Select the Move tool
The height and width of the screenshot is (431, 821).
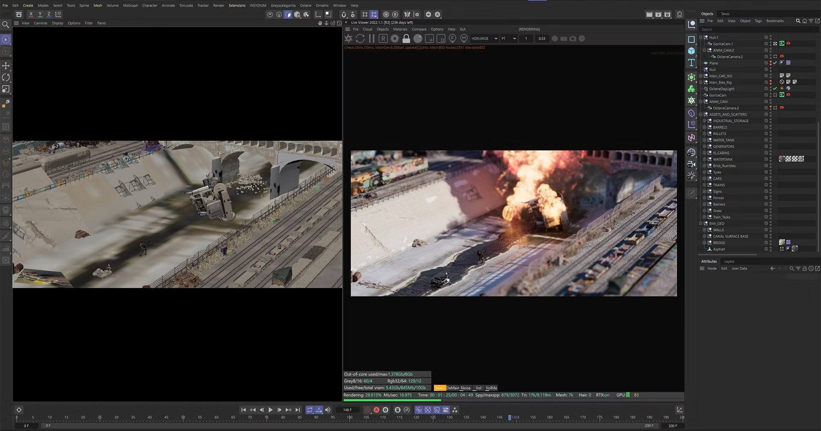pos(6,66)
